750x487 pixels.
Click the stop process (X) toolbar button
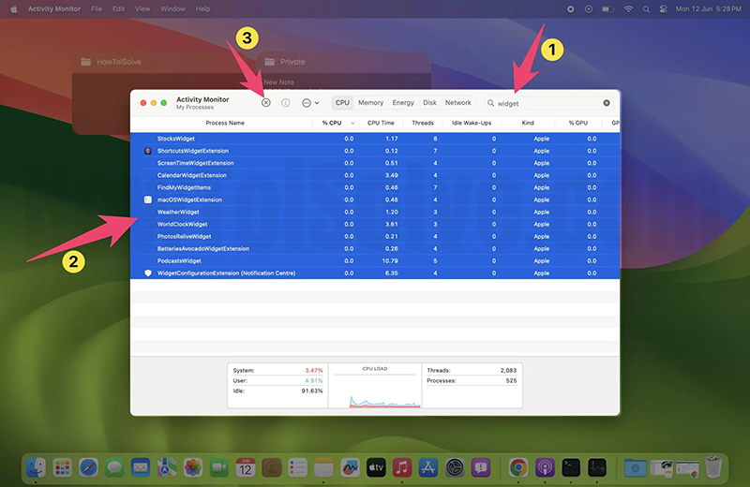[266, 103]
